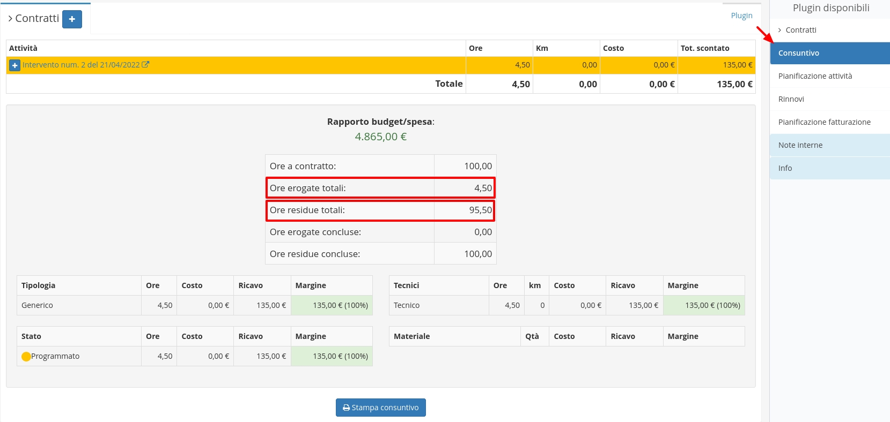Click the Contratti chevron in header

tap(10, 19)
